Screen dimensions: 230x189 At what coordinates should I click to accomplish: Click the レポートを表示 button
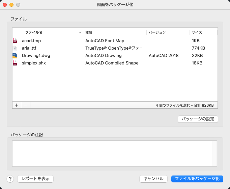35,179
